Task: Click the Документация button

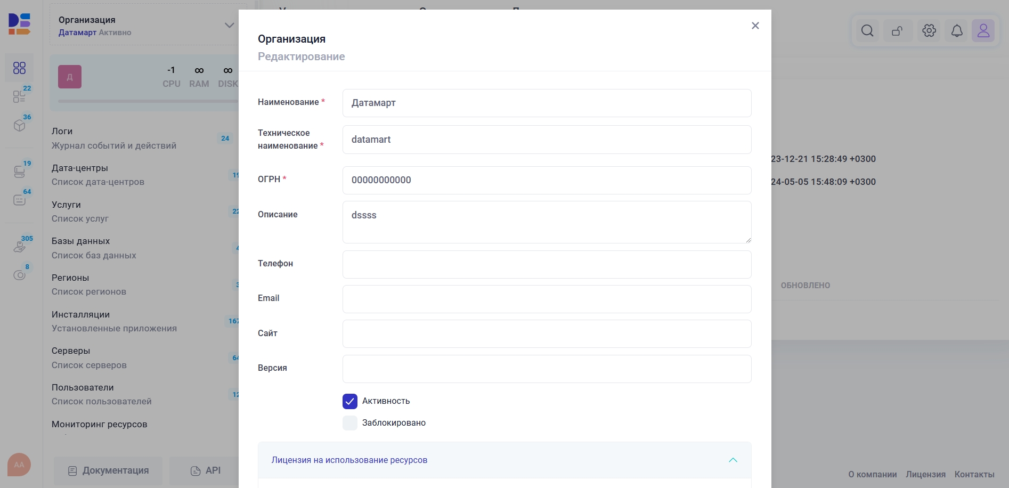Action: click(x=108, y=470)
